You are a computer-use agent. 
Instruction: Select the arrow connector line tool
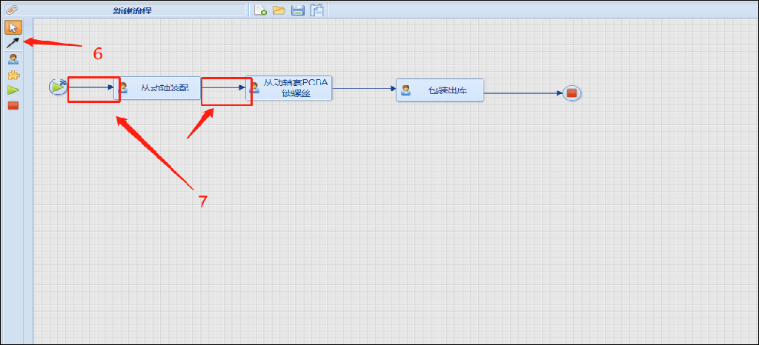(13, 43)
